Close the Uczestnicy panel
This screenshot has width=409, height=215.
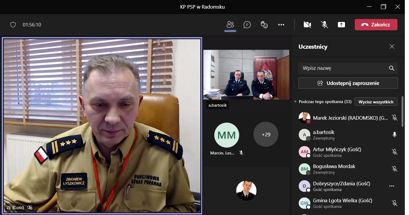click(392, 47)
